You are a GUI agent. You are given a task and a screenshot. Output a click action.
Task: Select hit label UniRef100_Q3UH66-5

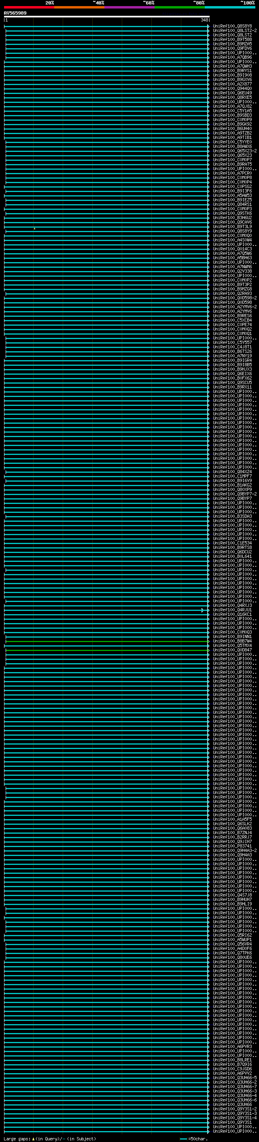point(235,1077)
